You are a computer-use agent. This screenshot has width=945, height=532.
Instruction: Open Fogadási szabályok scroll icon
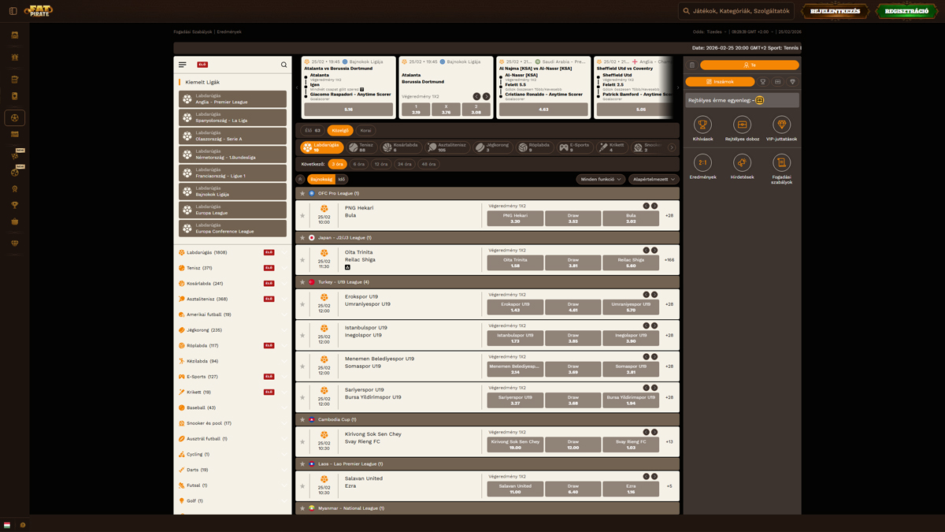click(781, 162)
